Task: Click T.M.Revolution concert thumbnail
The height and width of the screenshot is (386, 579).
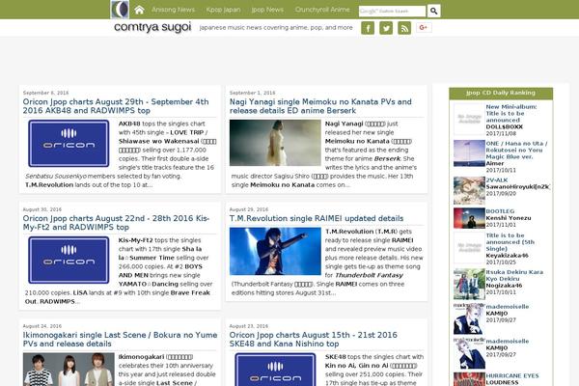Action: coord(275,251)
